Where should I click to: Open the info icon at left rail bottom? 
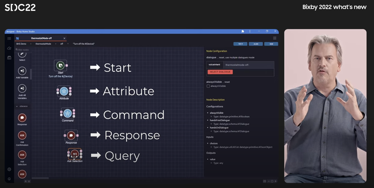[9, 179]
